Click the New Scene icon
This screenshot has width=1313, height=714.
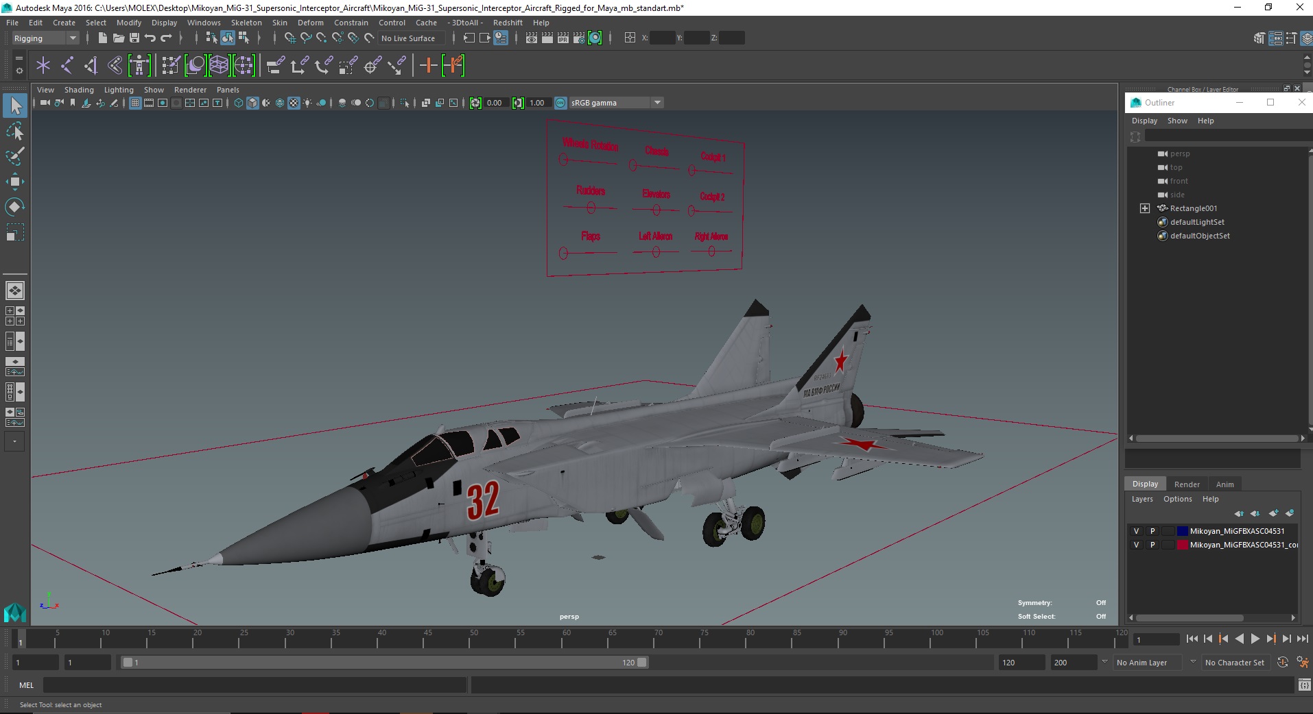(102, 38)
